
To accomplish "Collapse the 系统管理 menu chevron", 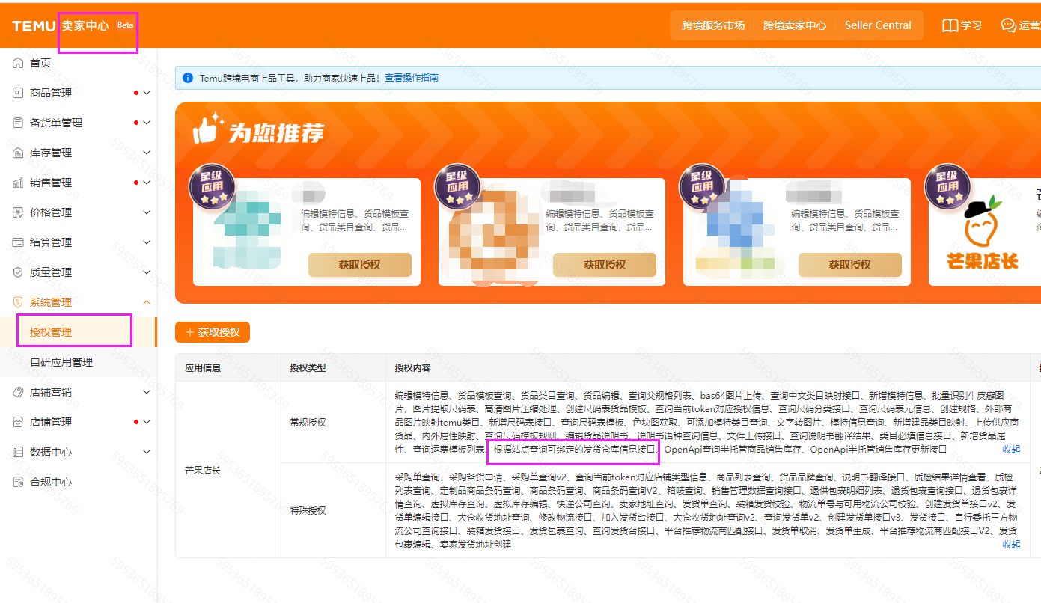I will tap(147, 302).
